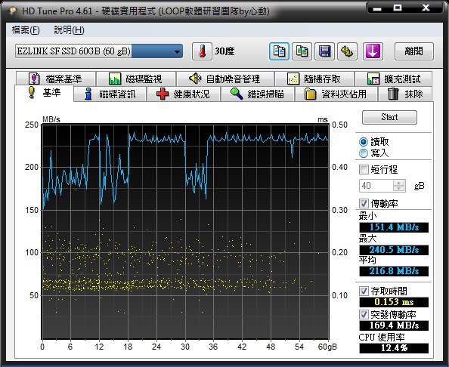The height and width of the screenshot is (367, 449).
Task: Save screenshot with the floppy disk icon
Action: pos(324,51)
